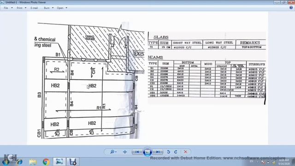Launch Internet Explorer from the taskbar
Image resolution: width=295 pixels, height=166 pixels.
[x=19, y=162]
